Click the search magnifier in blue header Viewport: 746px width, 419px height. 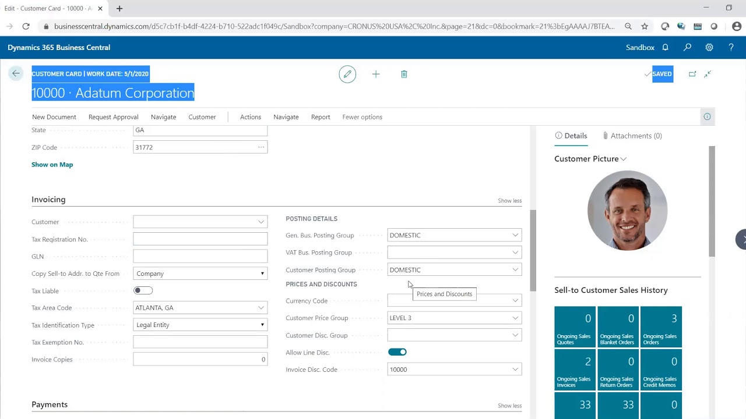pyautogui.click(x=687, y=47)
